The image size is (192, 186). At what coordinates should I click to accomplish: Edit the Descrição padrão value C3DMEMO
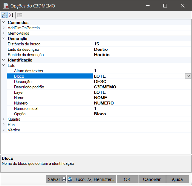tap(142, 87)
